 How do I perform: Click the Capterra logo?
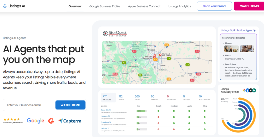(70, 121)
